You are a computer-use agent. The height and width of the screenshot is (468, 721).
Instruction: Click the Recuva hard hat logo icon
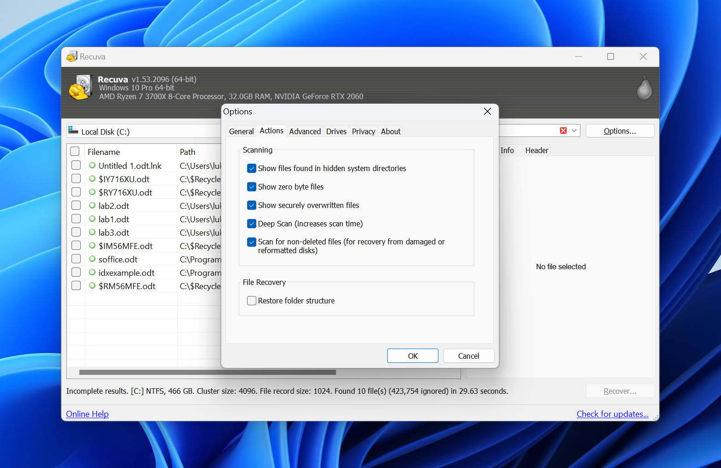point(81,88)
